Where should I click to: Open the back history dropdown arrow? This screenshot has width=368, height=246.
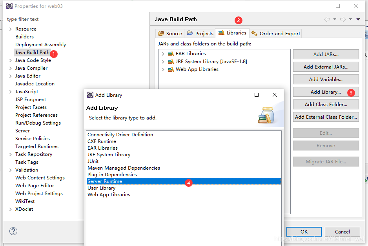(x=335, y=19)
